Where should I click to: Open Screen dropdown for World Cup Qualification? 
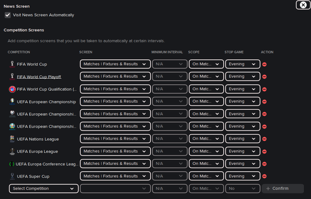coord(115,89)
